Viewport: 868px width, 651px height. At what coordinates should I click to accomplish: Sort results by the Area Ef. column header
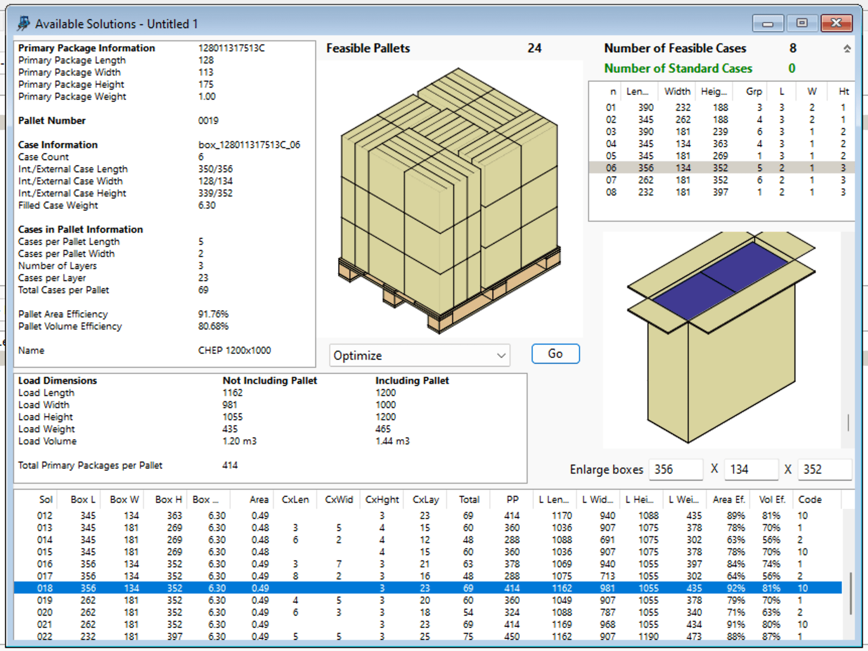729,499
